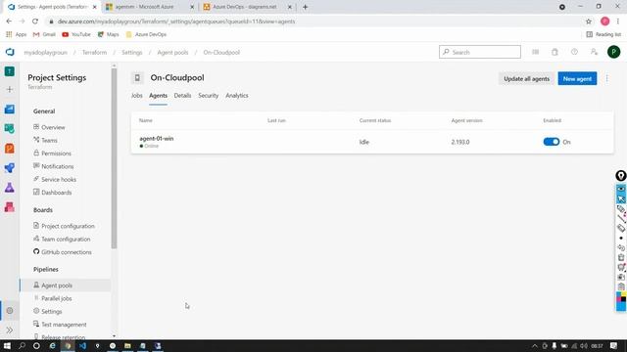Open the Security tab
This screenshot has width=627, height=352.
coord(209,96)
